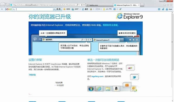Click the broom clean-up toolbar icon
The height and width of the screenshot is (102, 174).
point(120,9)
